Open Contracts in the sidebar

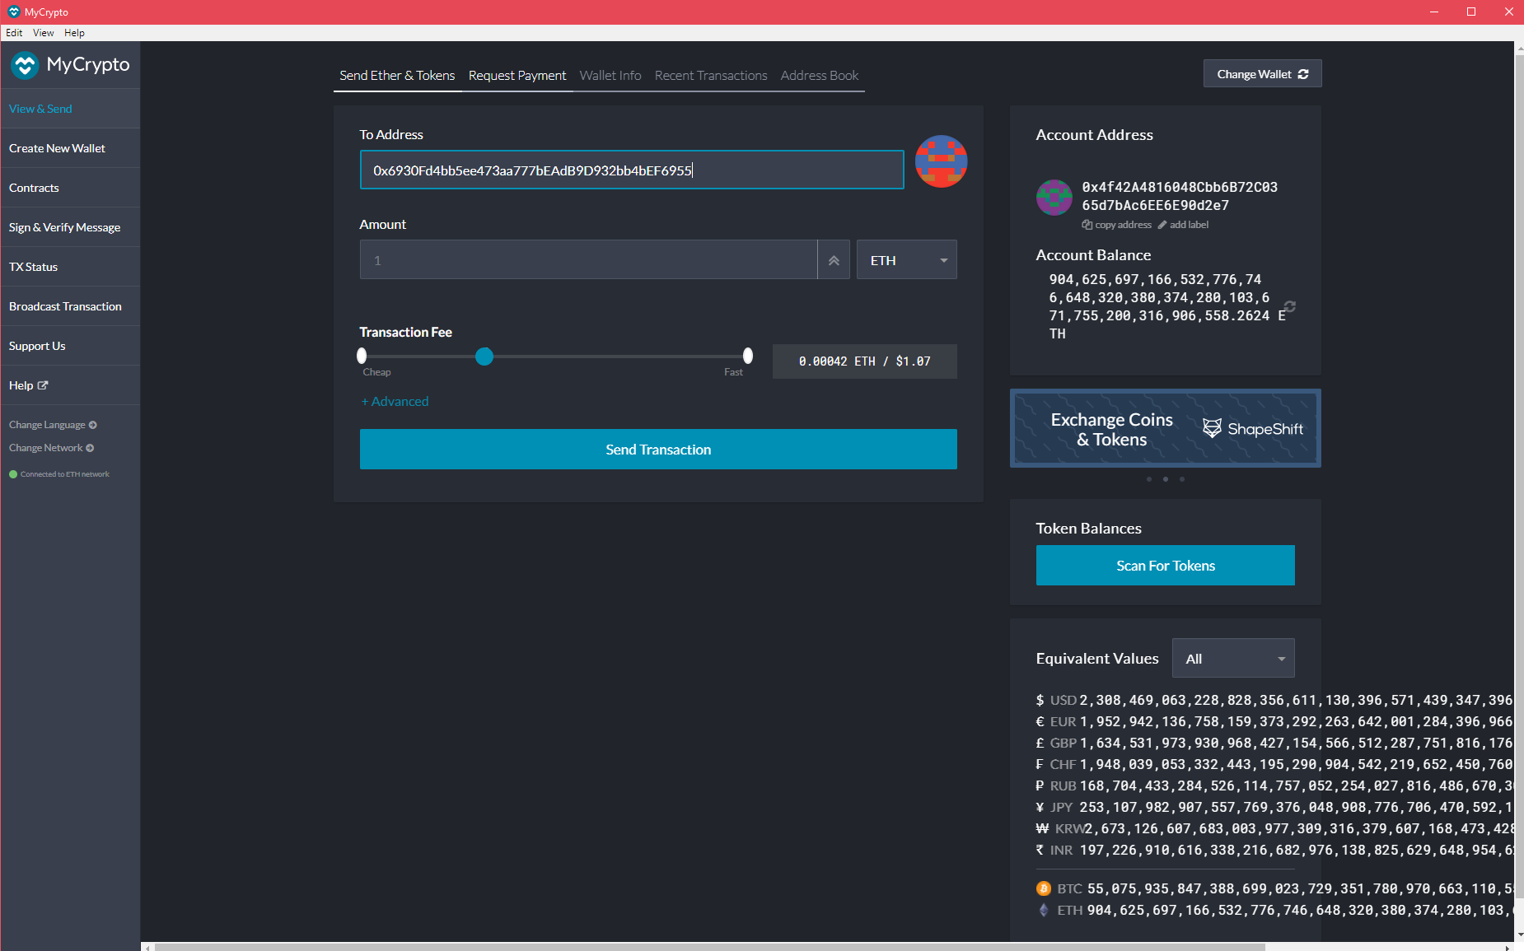tap(70, 188)
